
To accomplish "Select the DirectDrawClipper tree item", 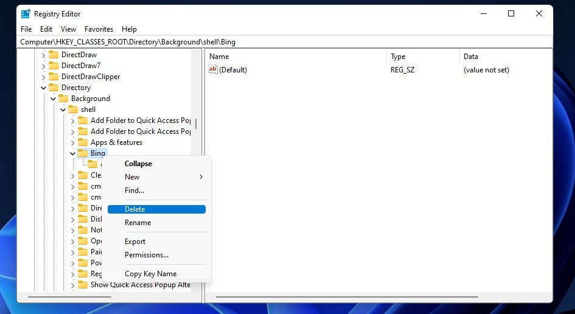I will pyautogui.click(x=91, y=77).
